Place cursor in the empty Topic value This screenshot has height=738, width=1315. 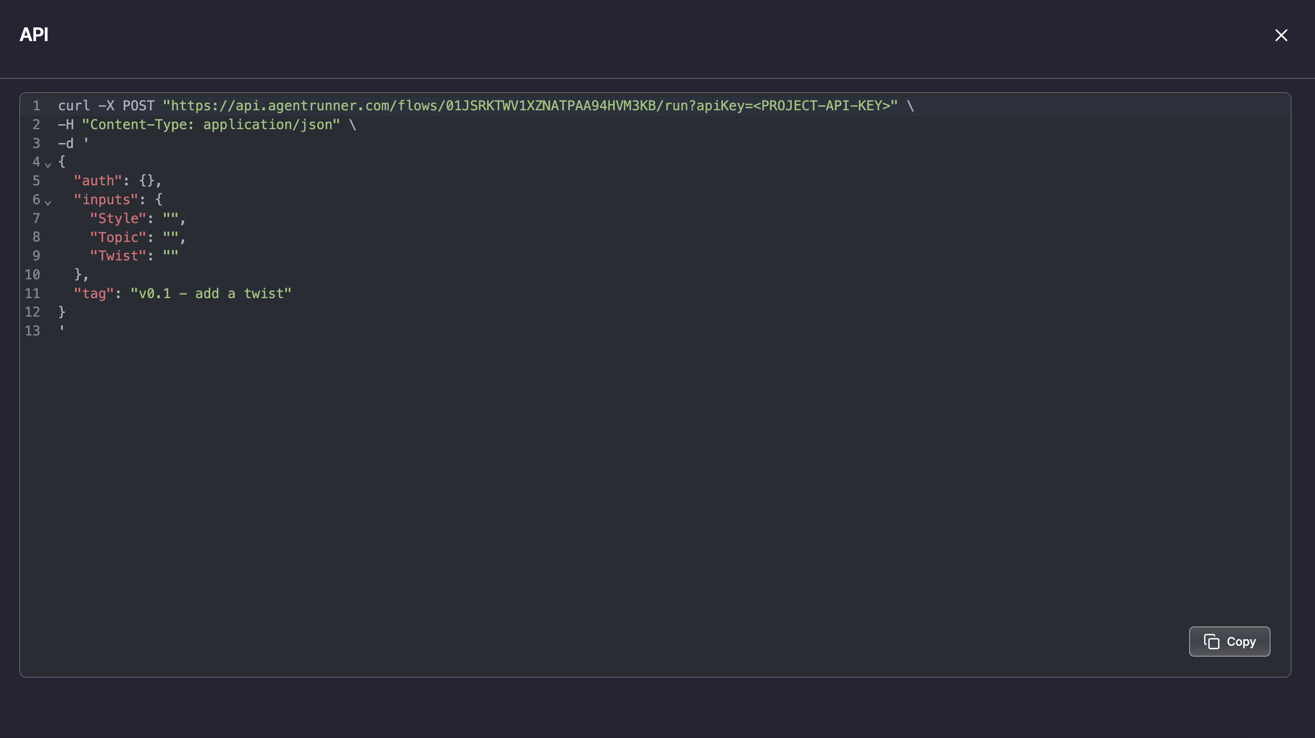pos(170,237)
